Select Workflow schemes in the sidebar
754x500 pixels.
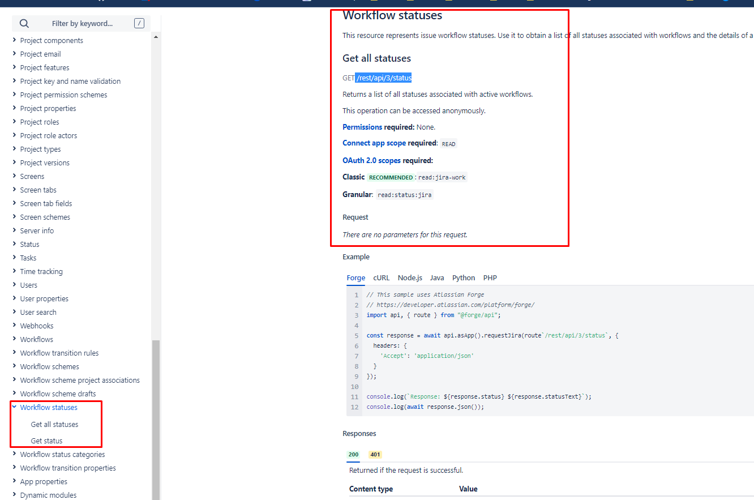49,366
